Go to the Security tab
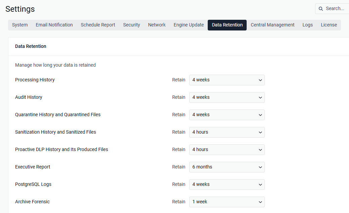Viewport: 349px width, 213px height. [x=132, y=25]
